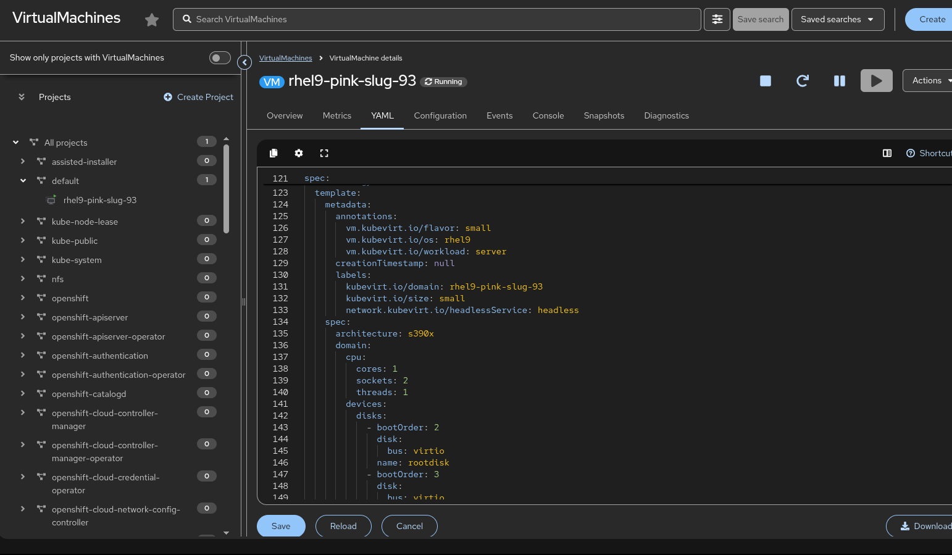
Task: Switch to the Console tab
Action: pos(548,116)
